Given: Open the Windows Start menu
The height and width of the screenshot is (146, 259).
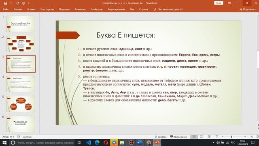Looking at the screenshot, I should click(x=4, y=142).
